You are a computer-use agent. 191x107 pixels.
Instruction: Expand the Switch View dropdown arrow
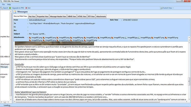(x=173, y=8)
